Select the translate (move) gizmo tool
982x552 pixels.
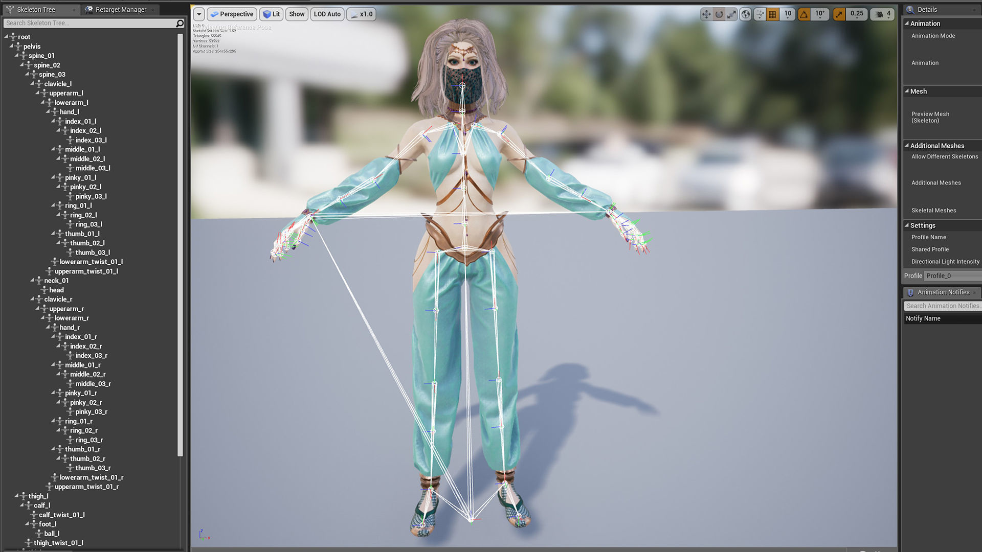[x=706, y=14]
